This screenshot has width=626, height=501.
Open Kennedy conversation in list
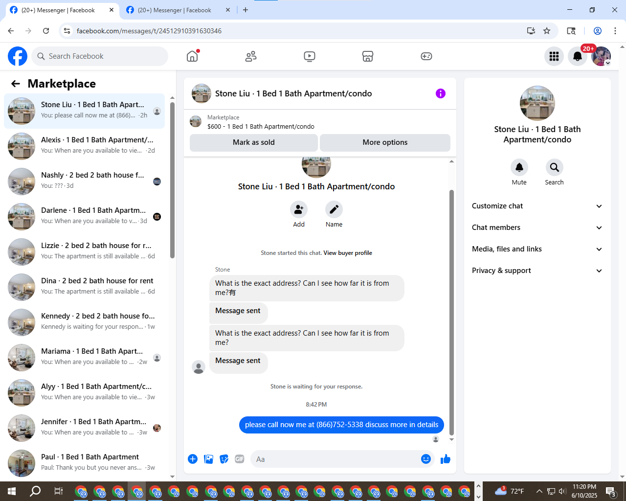pos(84,322)
